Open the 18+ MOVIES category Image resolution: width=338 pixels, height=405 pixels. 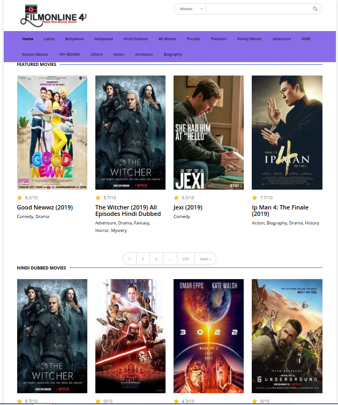(x=70, y=54)
